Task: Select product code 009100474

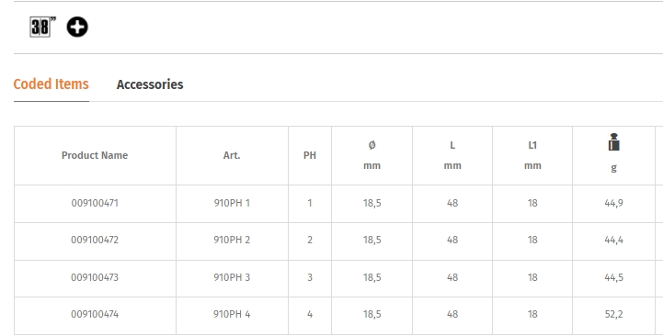Action: tap(95, 314)
